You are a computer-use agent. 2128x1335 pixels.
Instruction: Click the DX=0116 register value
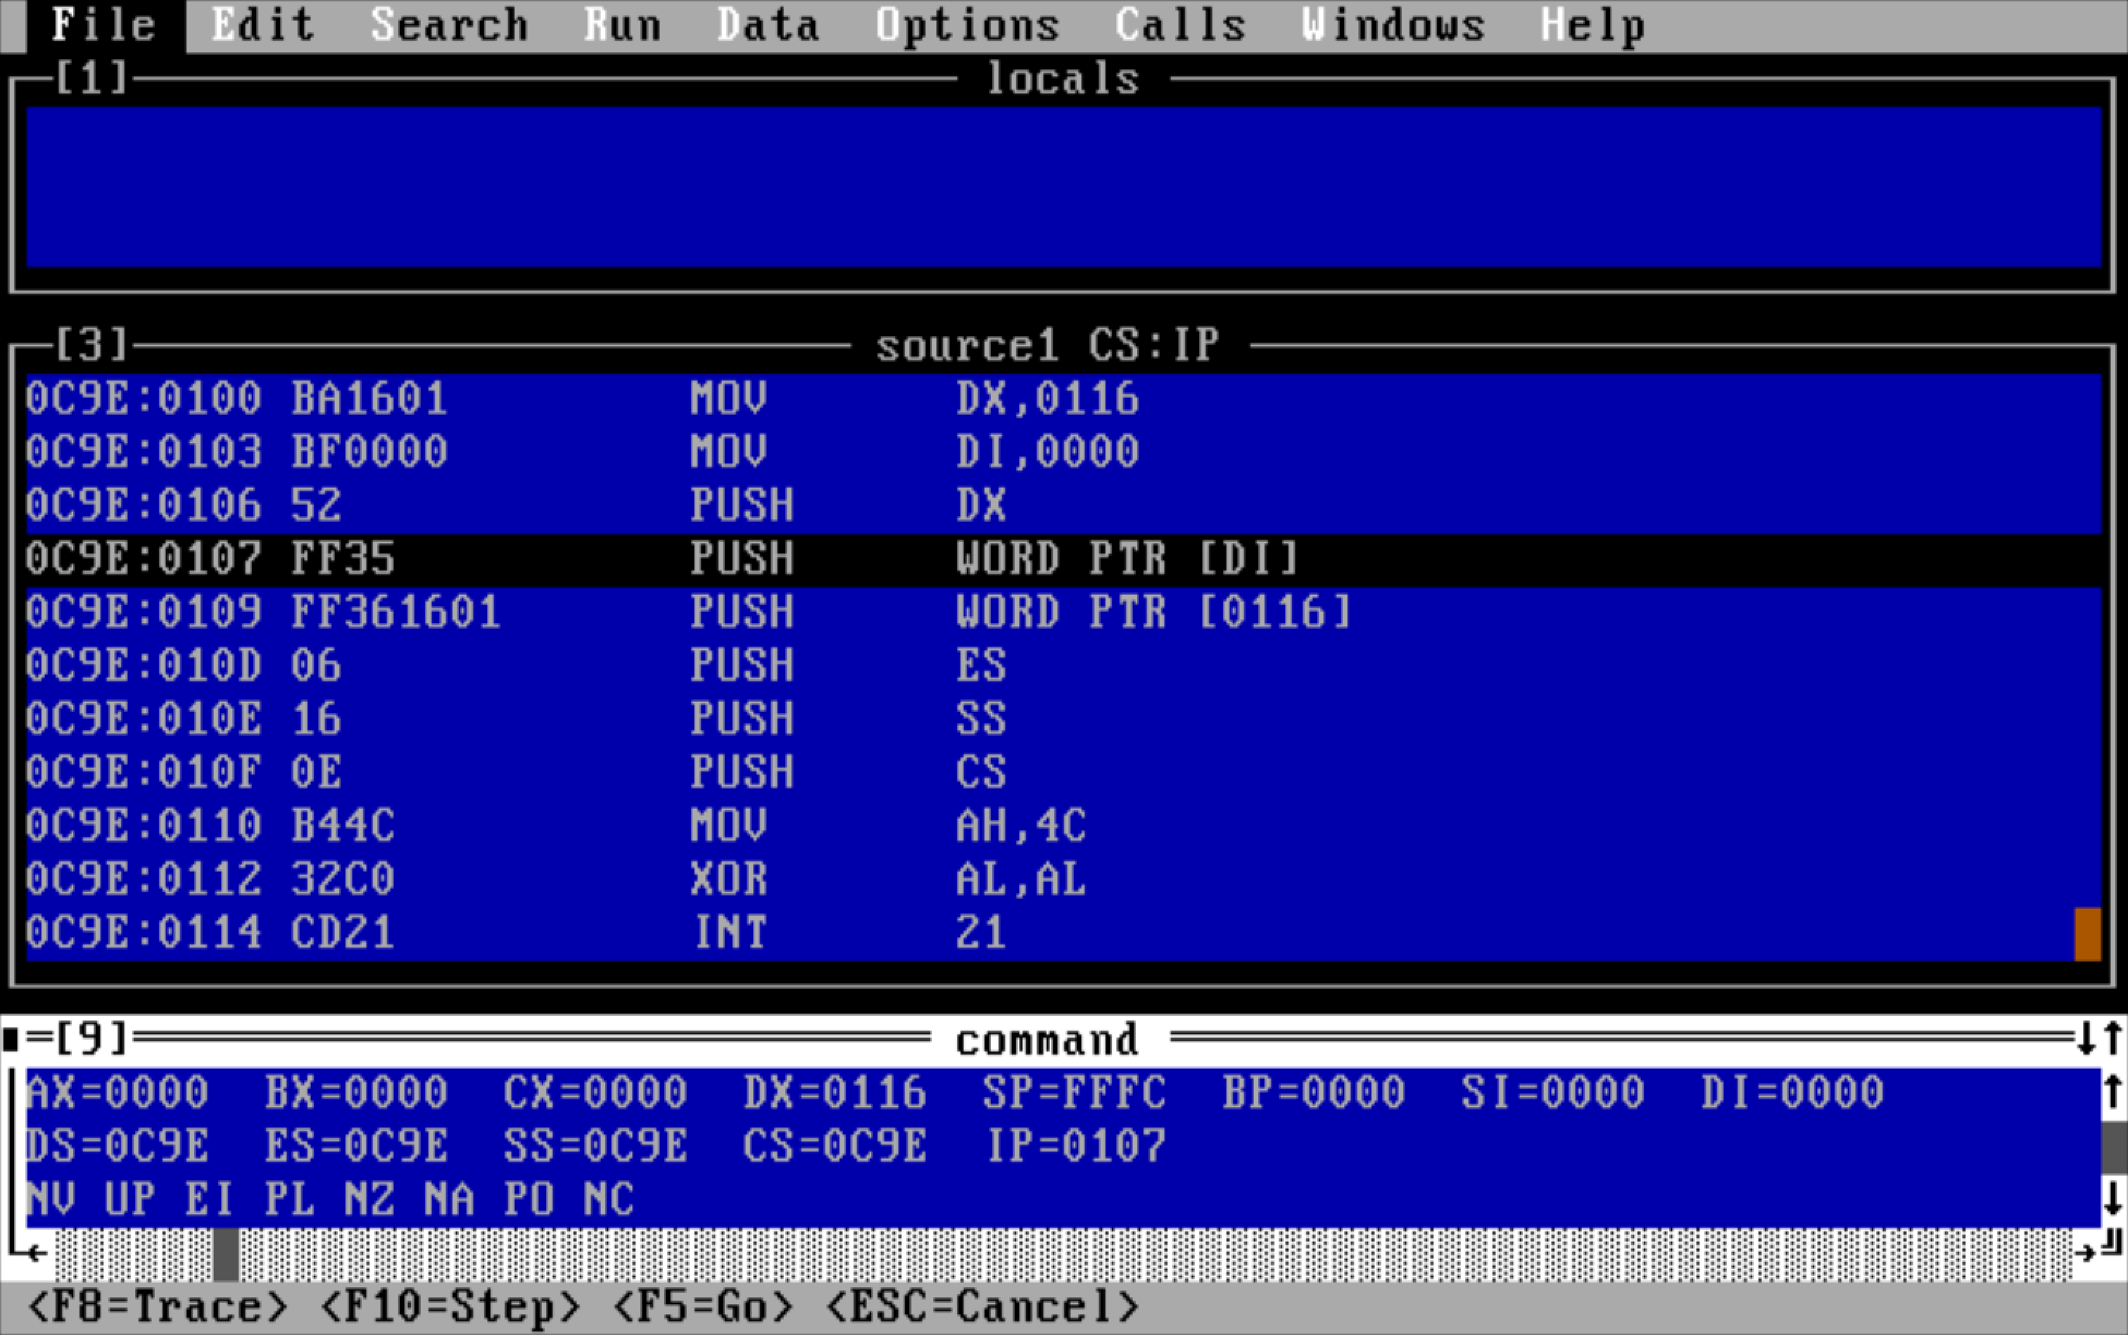pyautogui.click(x=836, y=1093)
